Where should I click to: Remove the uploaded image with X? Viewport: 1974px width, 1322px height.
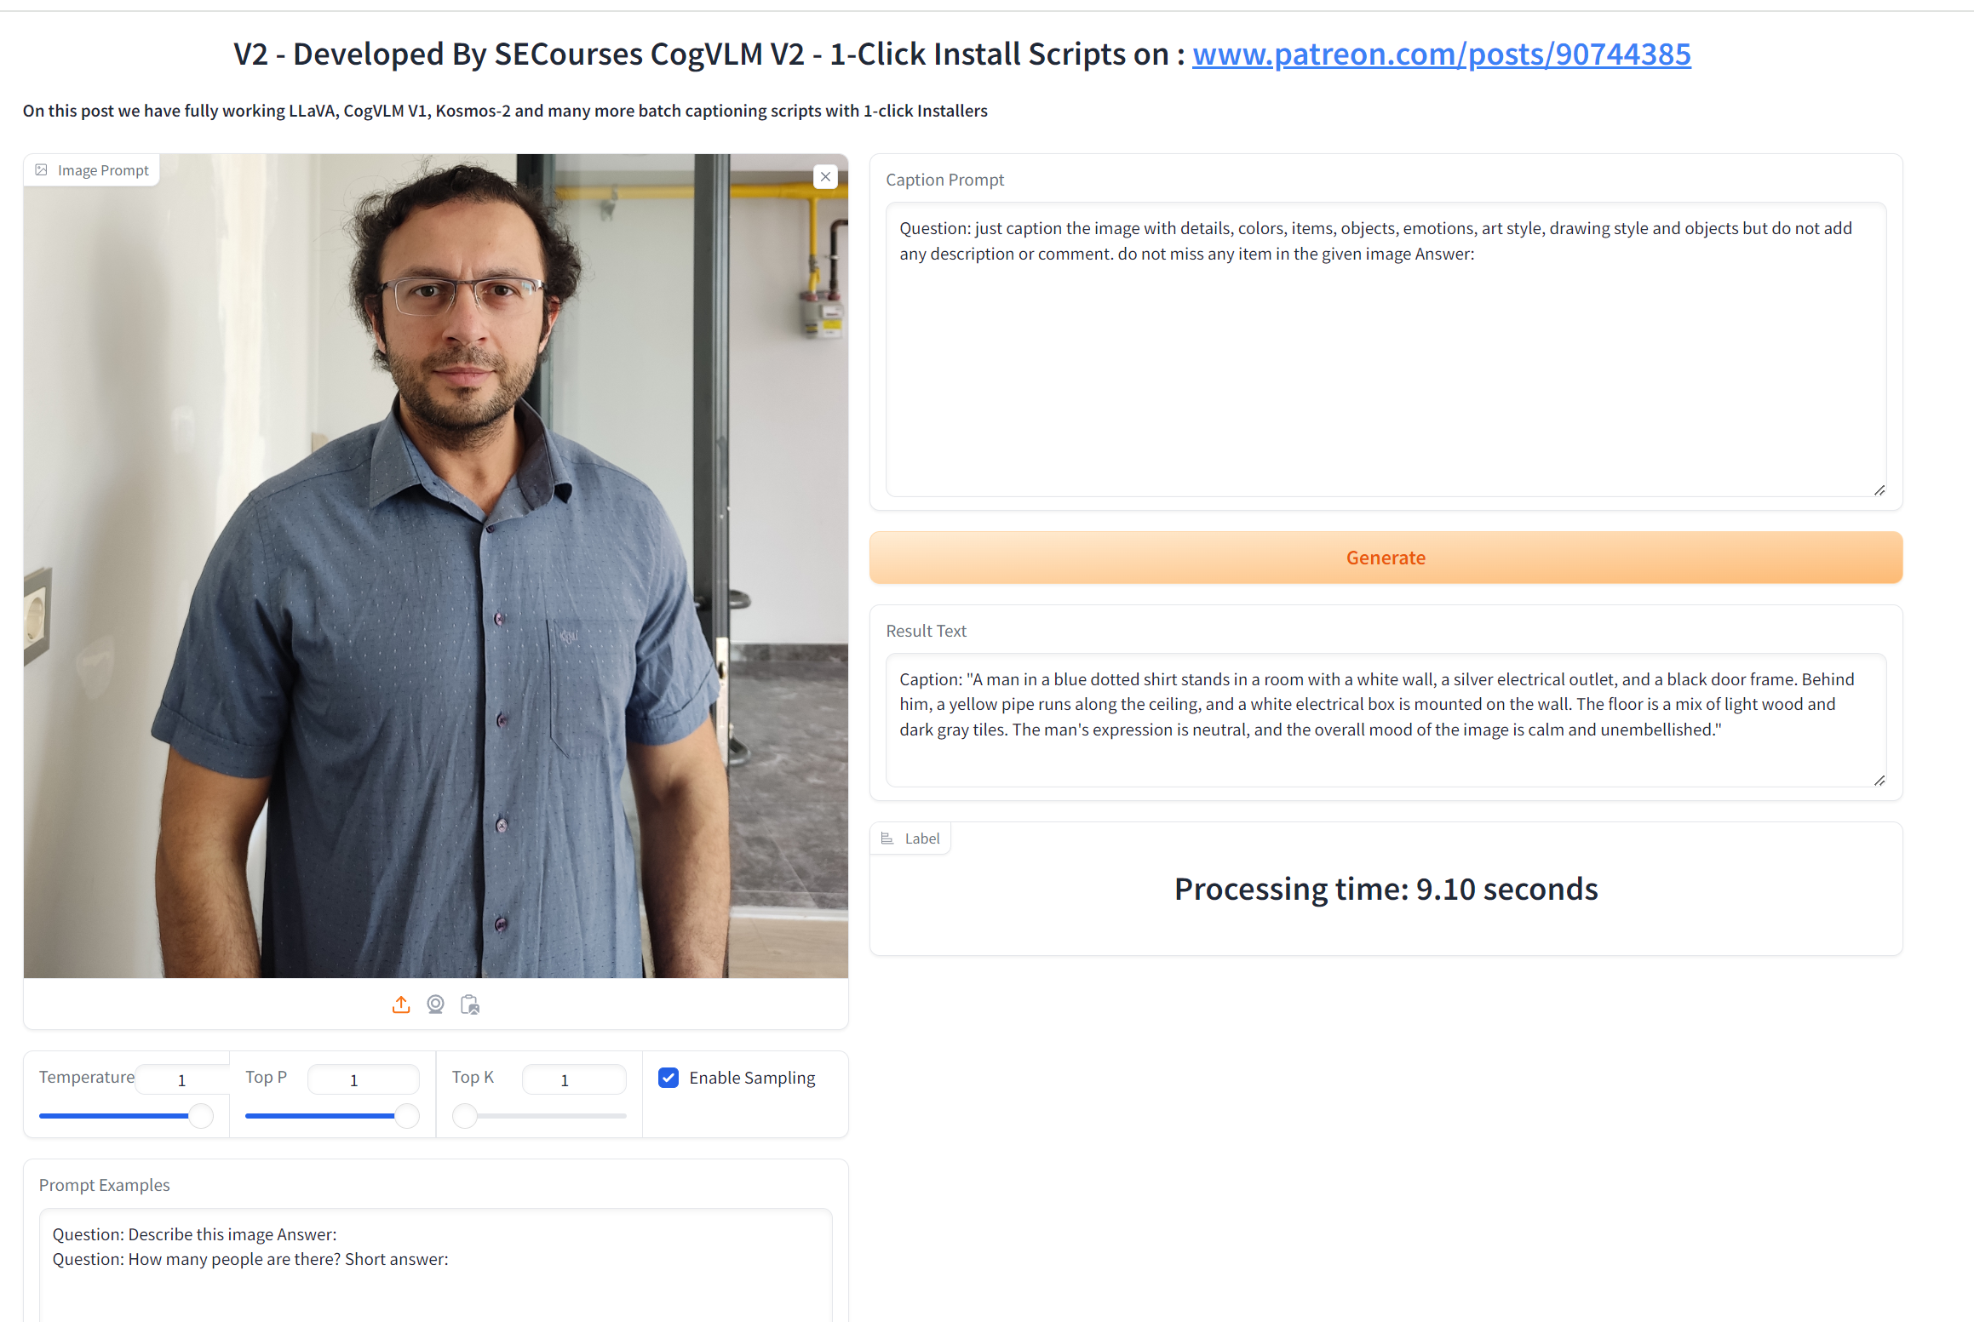coord(825,177)
